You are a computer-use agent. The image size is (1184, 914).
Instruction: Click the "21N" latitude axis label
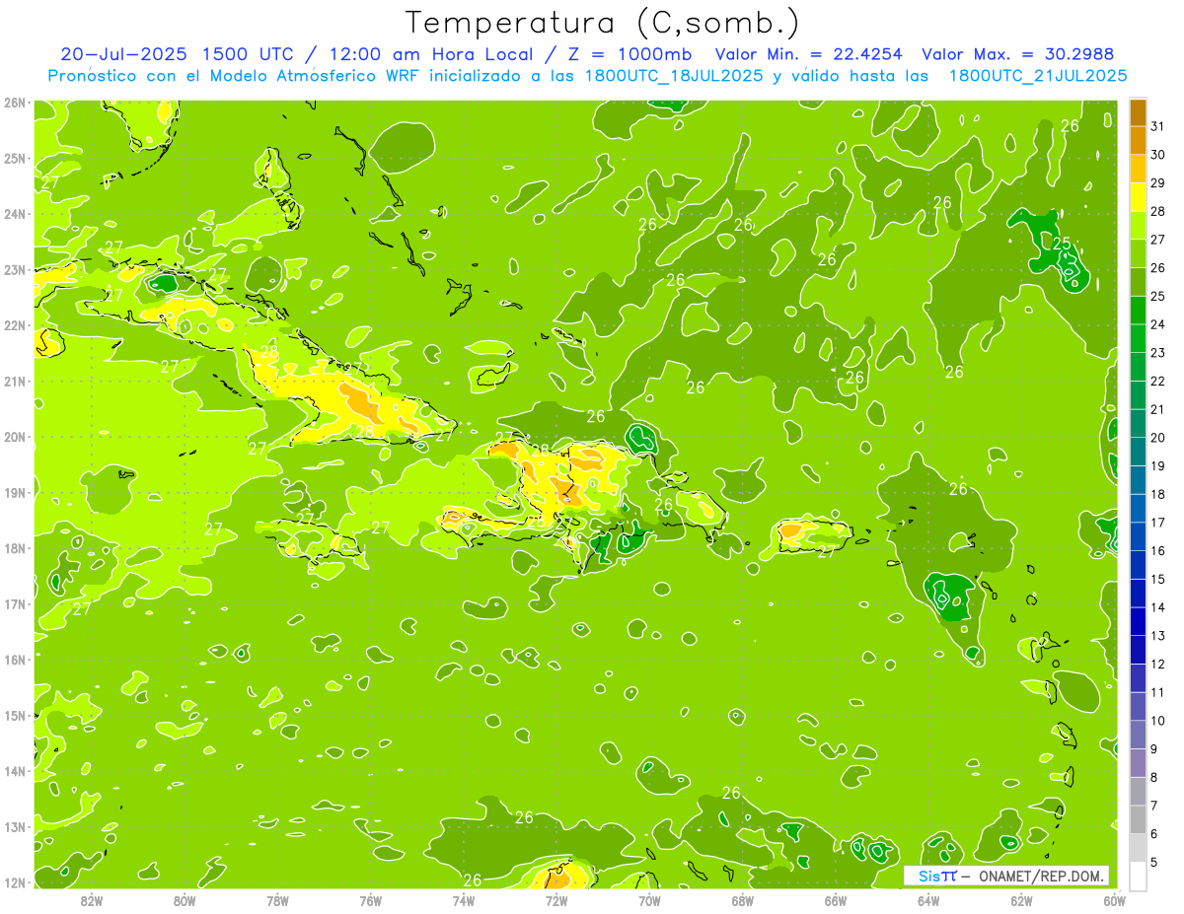15,382
